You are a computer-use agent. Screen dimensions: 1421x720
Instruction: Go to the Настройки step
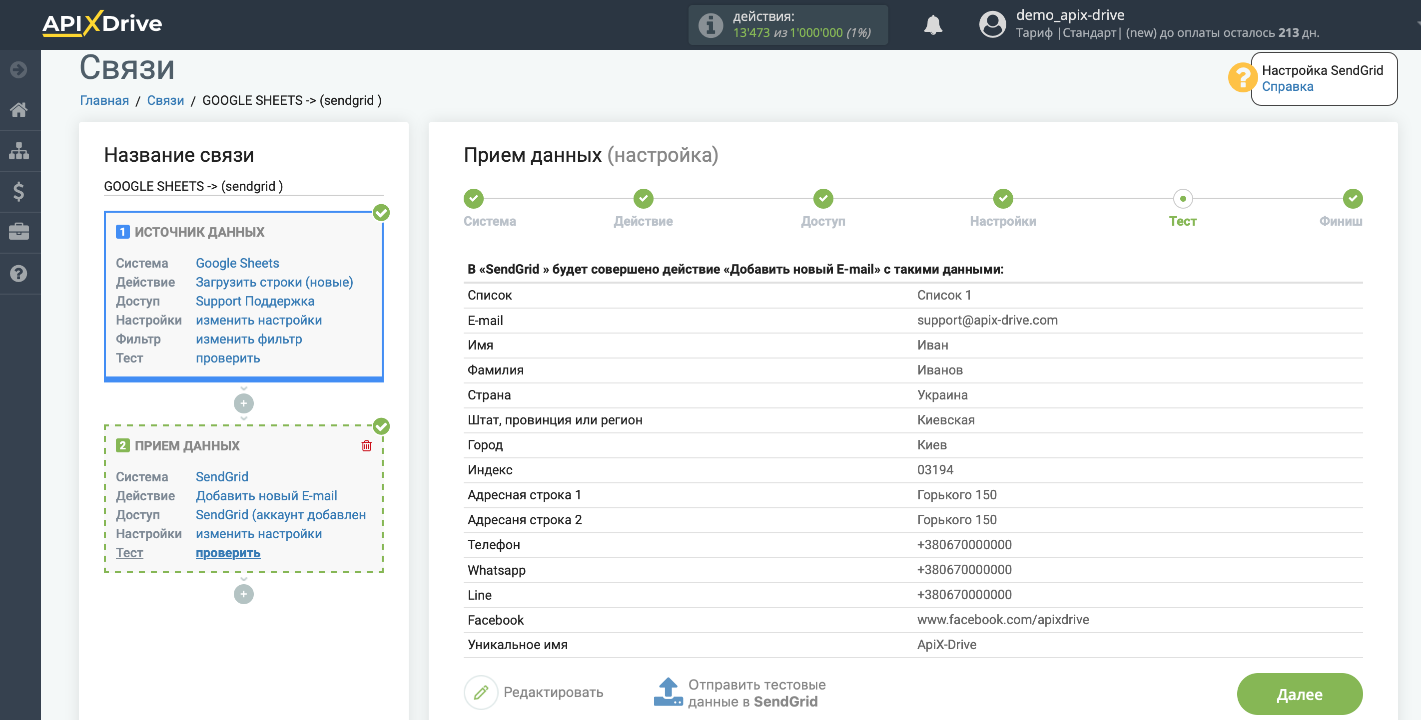(x=1003, y=198)
